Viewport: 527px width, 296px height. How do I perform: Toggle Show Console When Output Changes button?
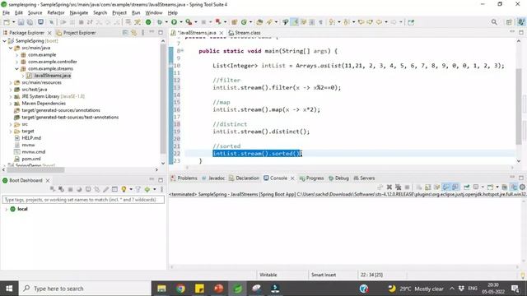point(446,187)
